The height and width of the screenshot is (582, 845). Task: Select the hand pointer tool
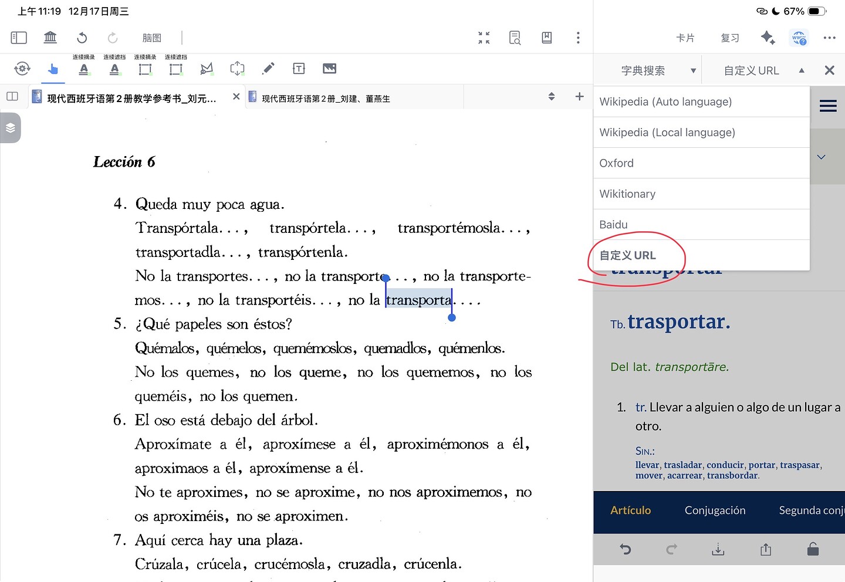[x=53, y=69]
